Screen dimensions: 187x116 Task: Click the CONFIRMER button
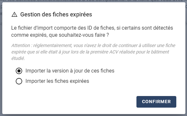click(x=156, y=102)
